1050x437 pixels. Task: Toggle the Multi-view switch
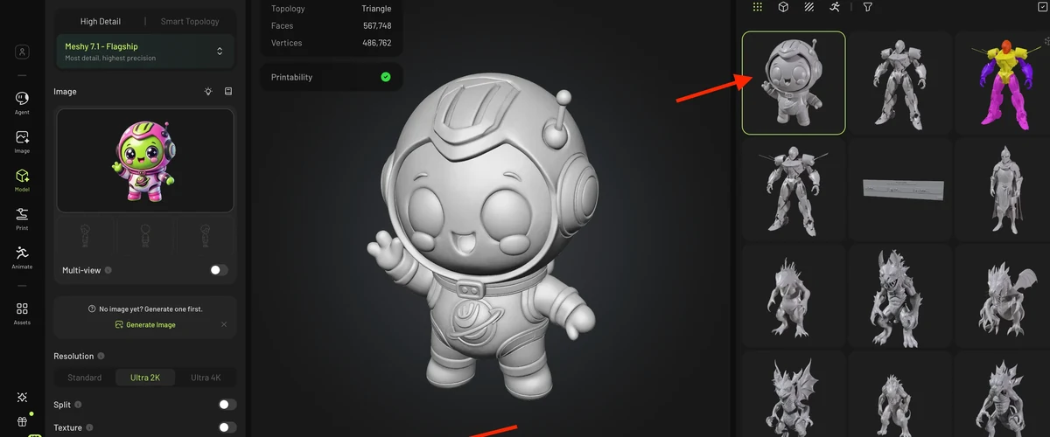219,270
